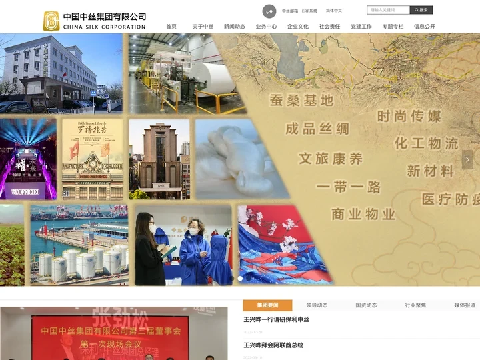Open the 中丝邮箱 mail link
480x360 pixels.
point(289,11)
